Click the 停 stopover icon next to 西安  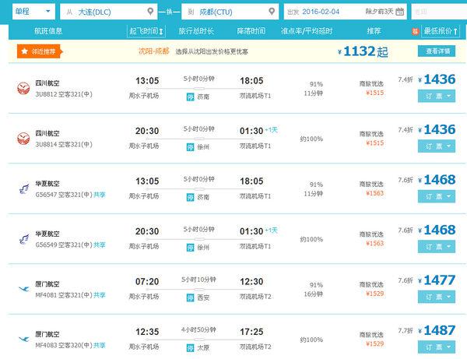(190, 297)
